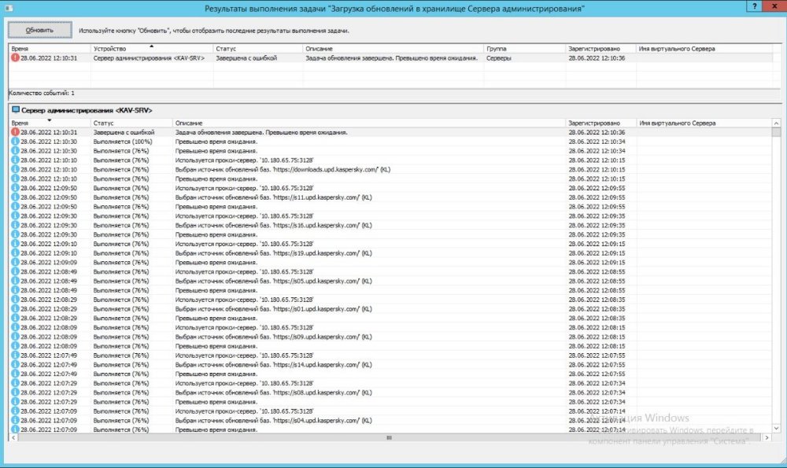Image resolution: width=787 pixels, height=468 pixels.
Task: Click red error icon of lower 12:10:31 row
Action: click(15, 132)
